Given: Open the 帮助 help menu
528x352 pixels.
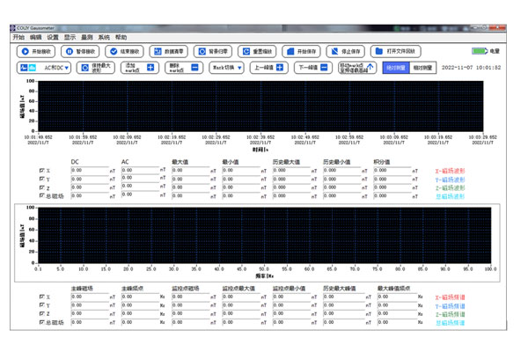Looking at the screenshot, I should 121,38.
